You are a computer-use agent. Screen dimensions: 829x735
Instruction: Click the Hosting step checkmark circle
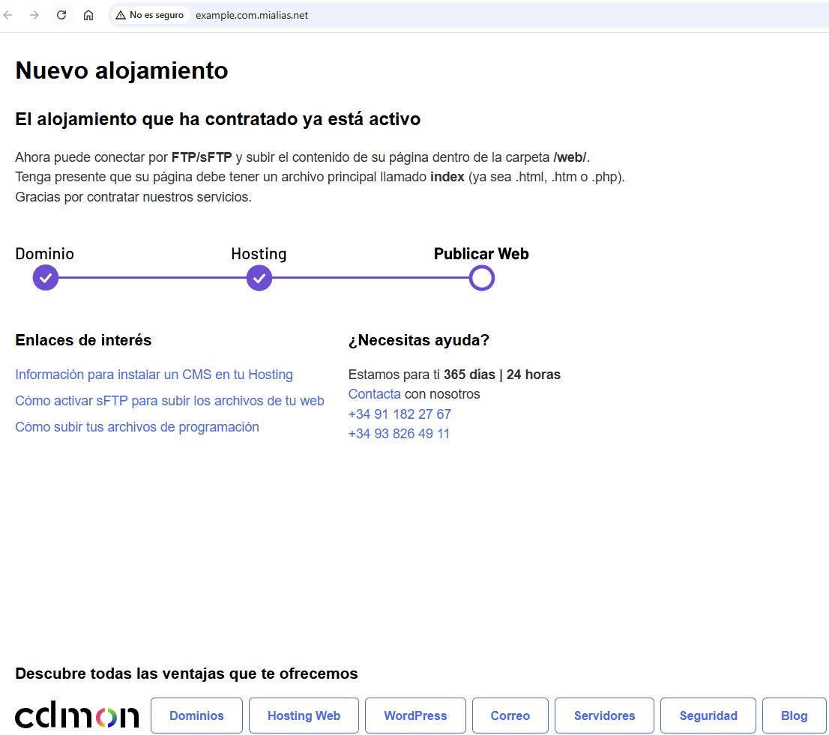click(259, 278)
